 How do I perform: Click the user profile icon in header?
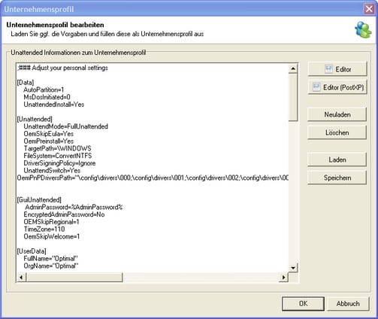pyautogui.click(x=363, y=30)
